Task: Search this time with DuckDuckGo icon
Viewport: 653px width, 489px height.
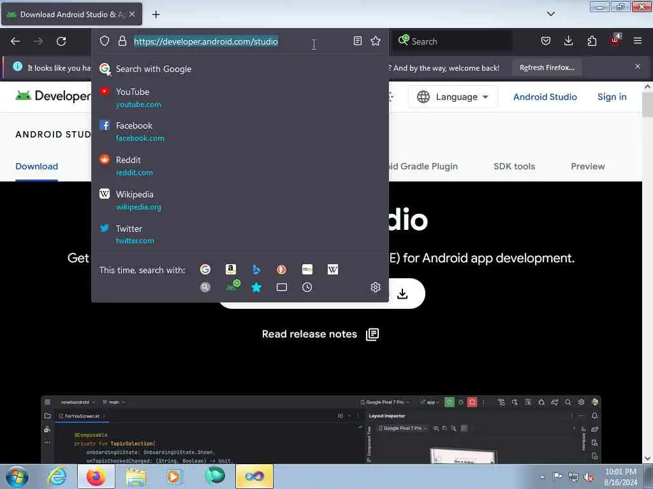Action: coord(281,269)
